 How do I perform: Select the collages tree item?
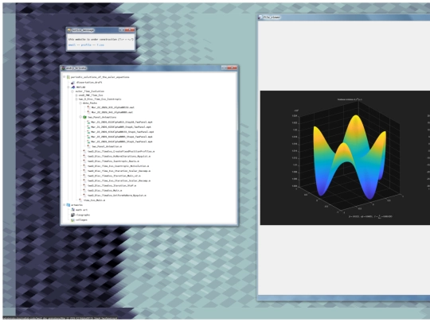tap(81, 220)
